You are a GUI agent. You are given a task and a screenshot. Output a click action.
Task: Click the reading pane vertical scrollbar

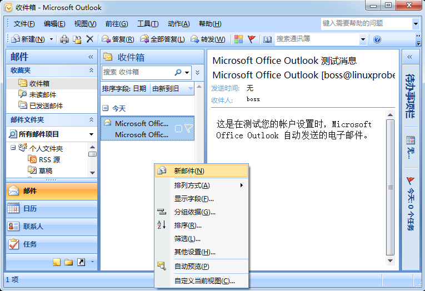coord(390,189)
